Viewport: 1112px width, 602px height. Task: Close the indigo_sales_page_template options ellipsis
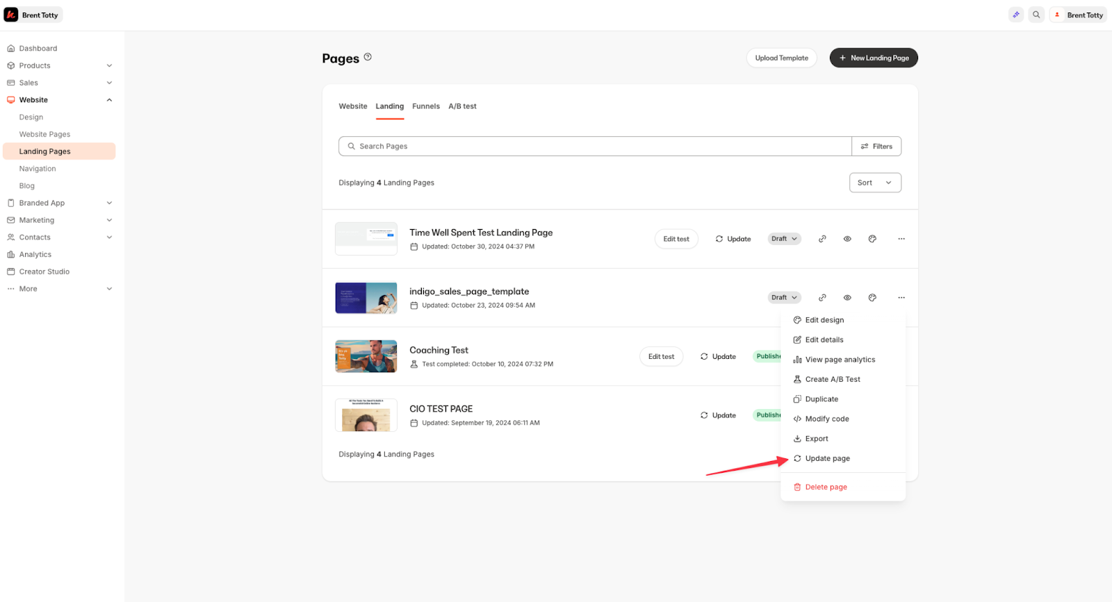[901, 298]
